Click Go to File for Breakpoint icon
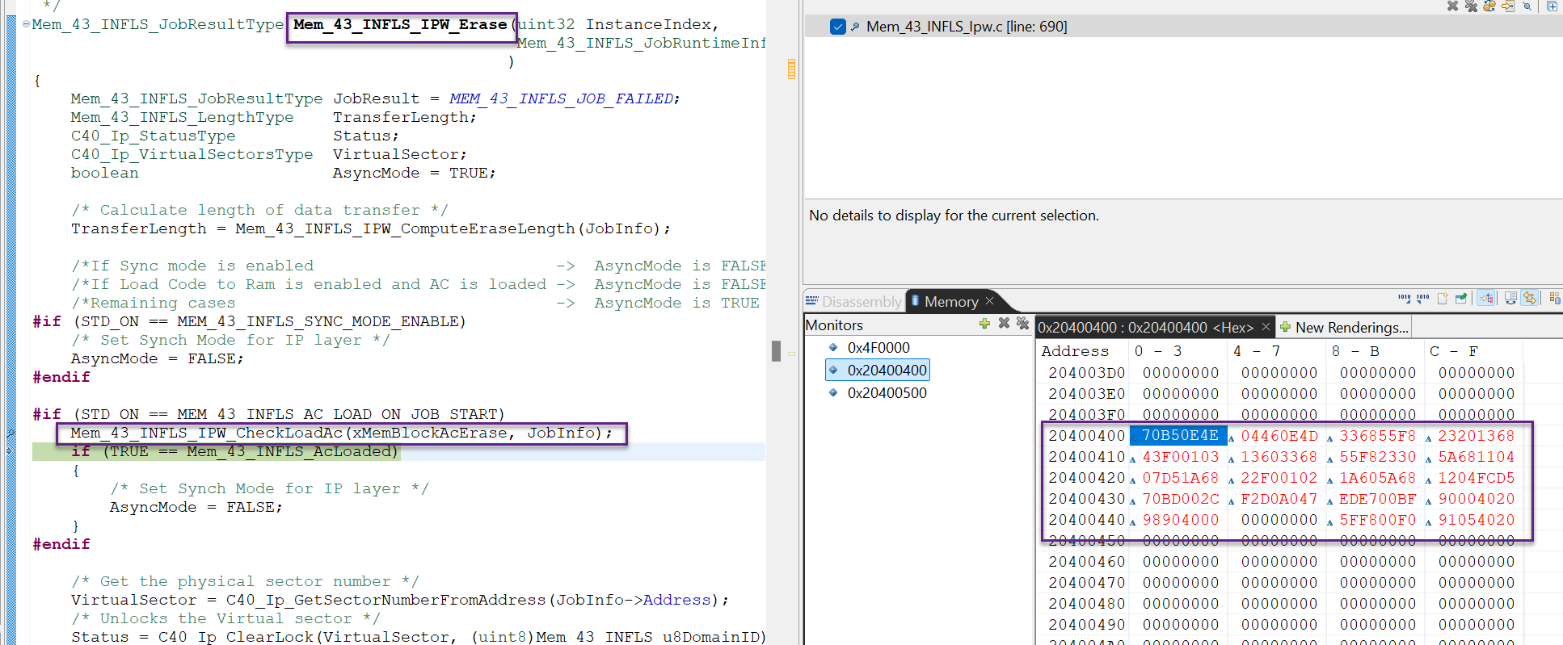The image size is (1563, 645). (1508, 6)
